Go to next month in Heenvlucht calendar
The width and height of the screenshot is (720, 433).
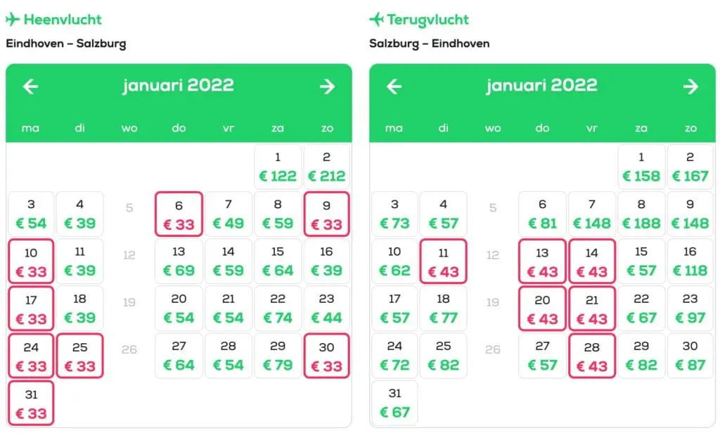(x=327, y=86)
